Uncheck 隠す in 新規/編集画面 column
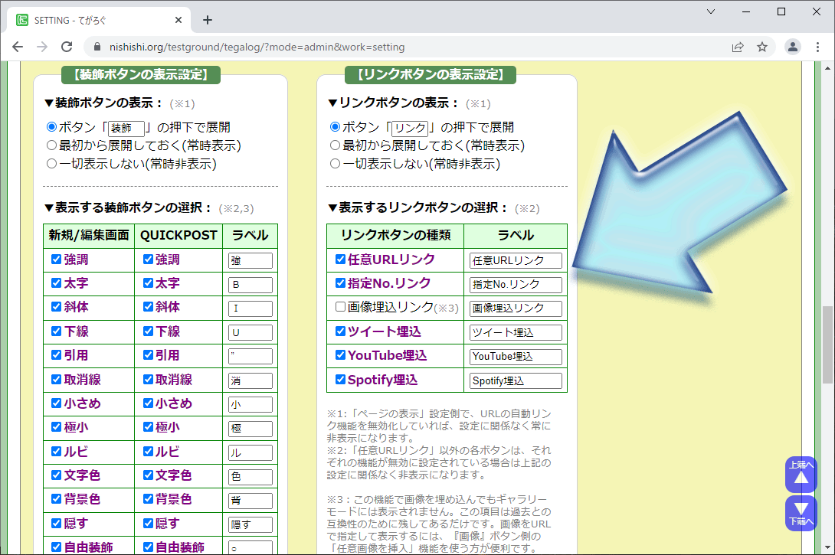The height and width of the screenshot is (555, 835). (x=56, y=523)
